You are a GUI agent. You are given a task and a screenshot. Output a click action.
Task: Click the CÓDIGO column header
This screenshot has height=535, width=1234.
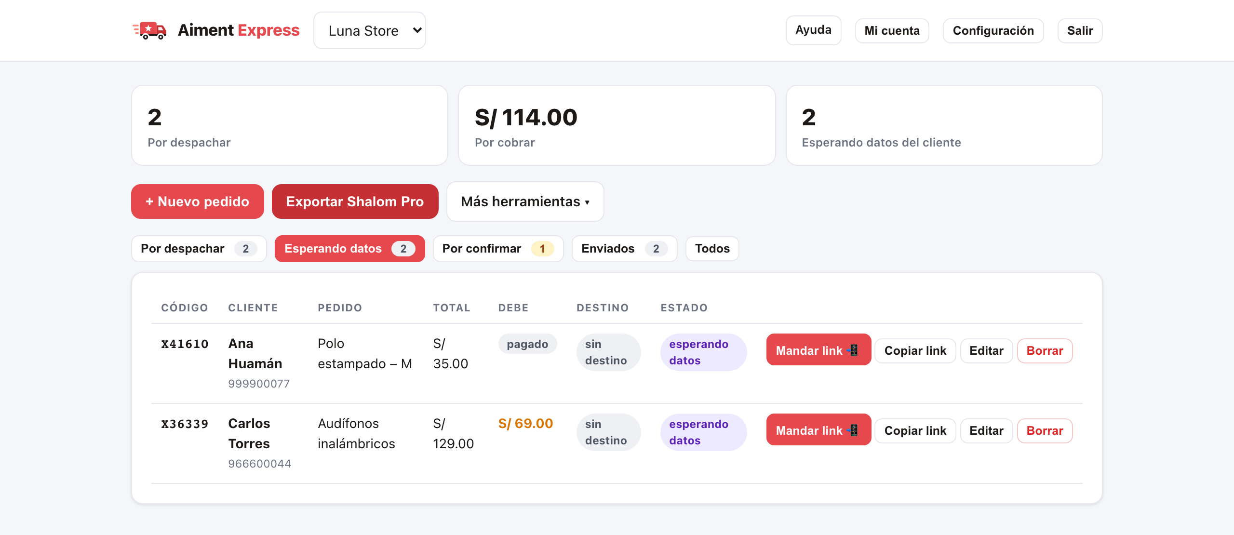185,308
